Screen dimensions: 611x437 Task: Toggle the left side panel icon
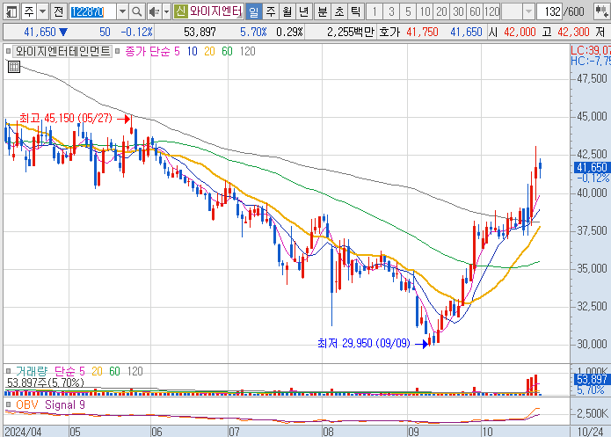pyautogui.click(x=11, y=11)
